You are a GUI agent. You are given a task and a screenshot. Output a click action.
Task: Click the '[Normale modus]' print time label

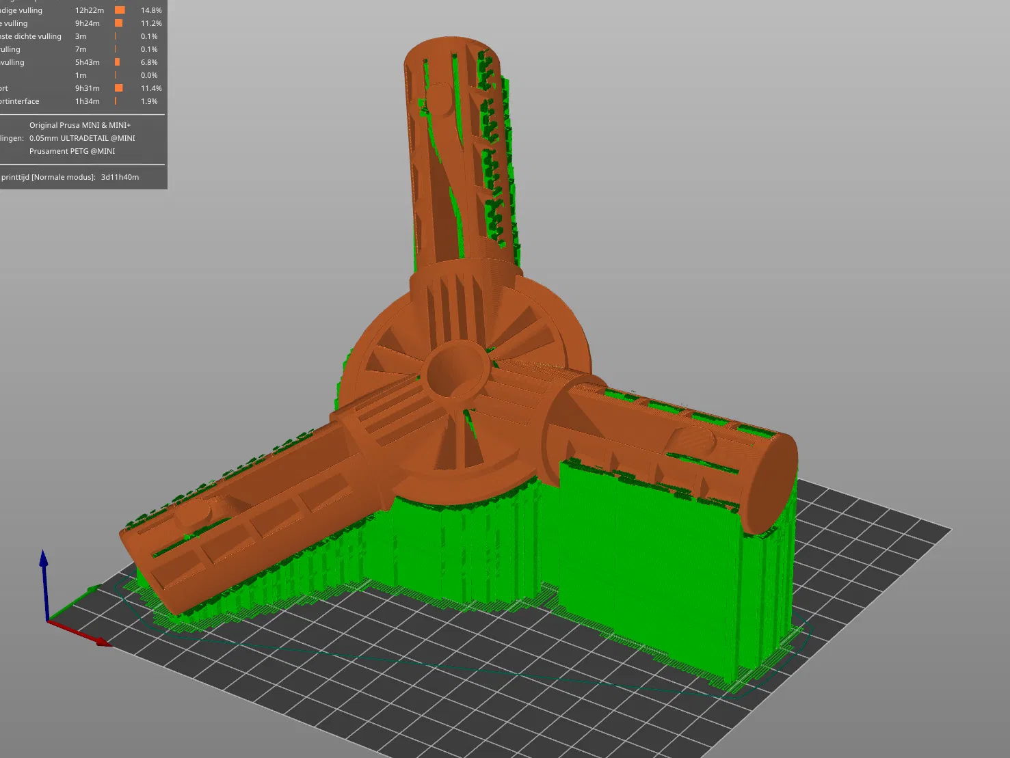[x=64, y=177]
